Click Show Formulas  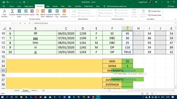pos(121,10)
